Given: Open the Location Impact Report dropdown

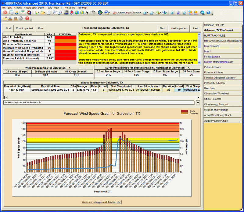Looking at the screenshot, I should tap(127, 13).
